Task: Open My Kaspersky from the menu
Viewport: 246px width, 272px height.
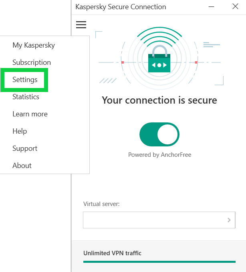Action: click(x=34, y=45)
